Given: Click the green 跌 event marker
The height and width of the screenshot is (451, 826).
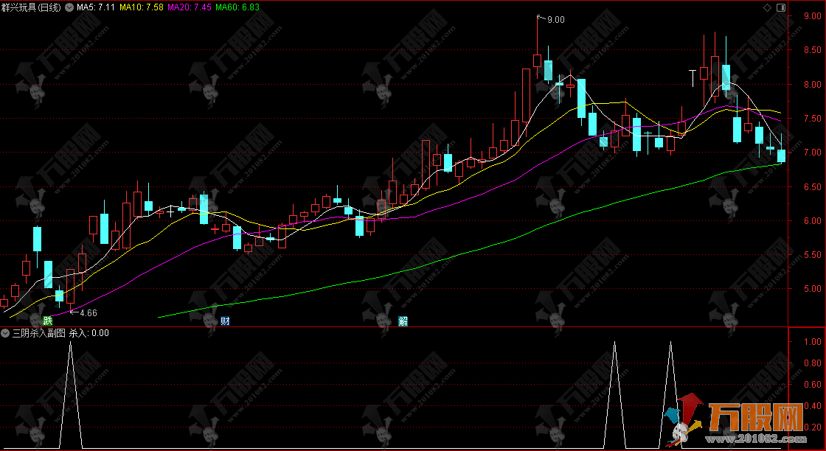Looking at the screenshot, I should tap(48, 321).
